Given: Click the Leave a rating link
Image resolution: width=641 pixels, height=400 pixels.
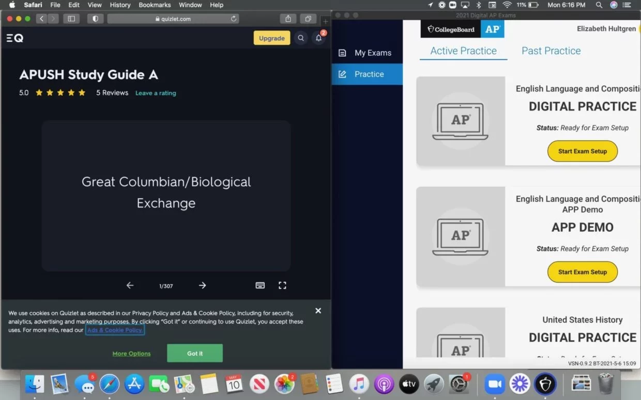Looking at the screenshot, I should (x=156, y=93).
